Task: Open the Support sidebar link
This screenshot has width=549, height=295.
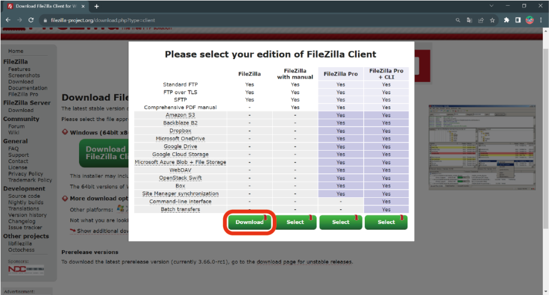Action: pos(19,155)
